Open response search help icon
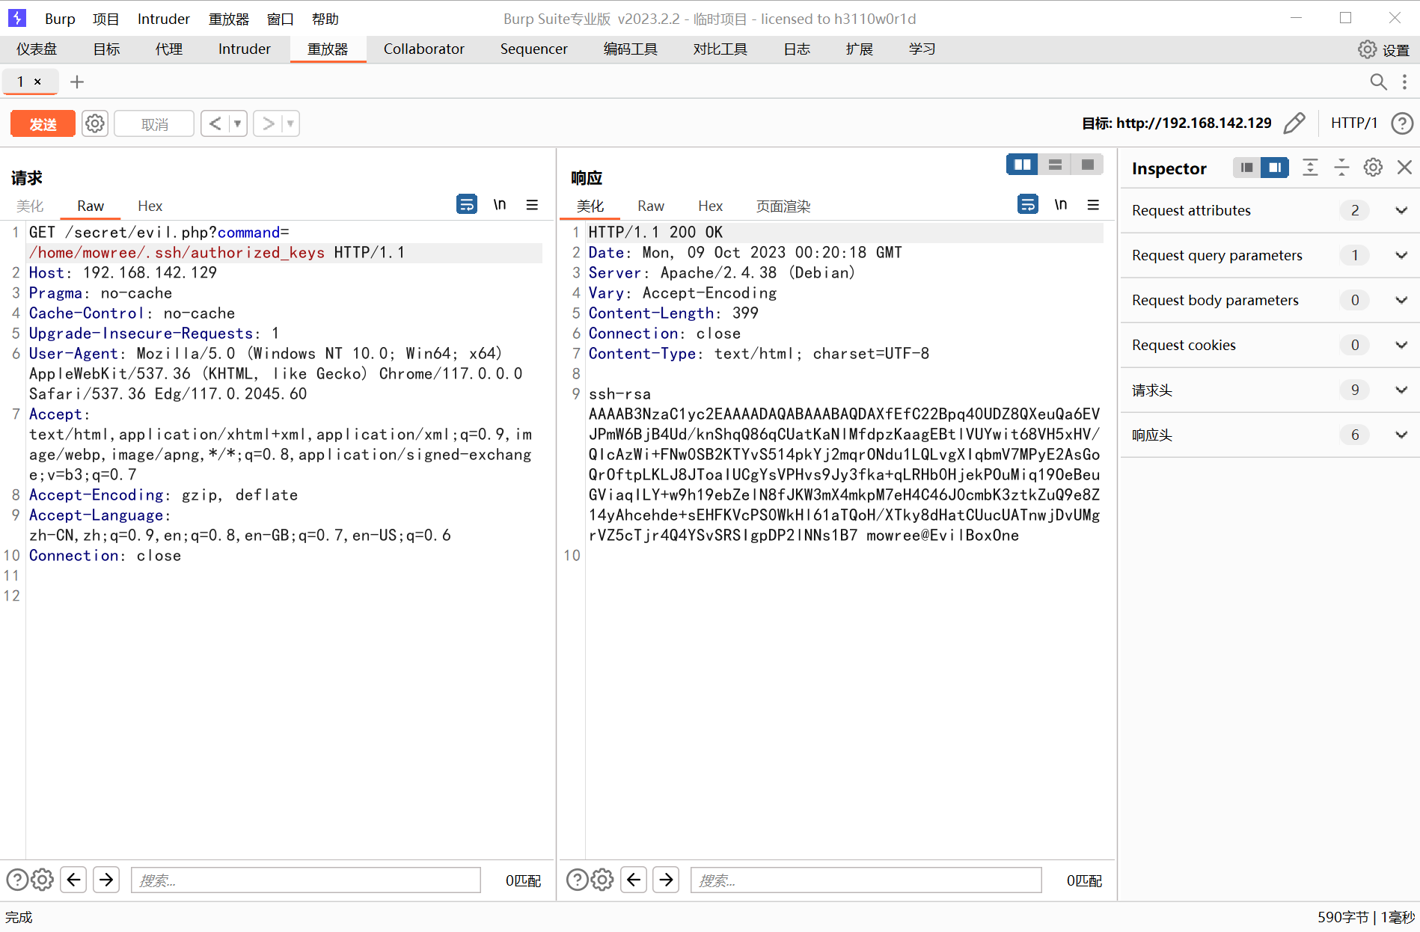 tap(577, 880)
